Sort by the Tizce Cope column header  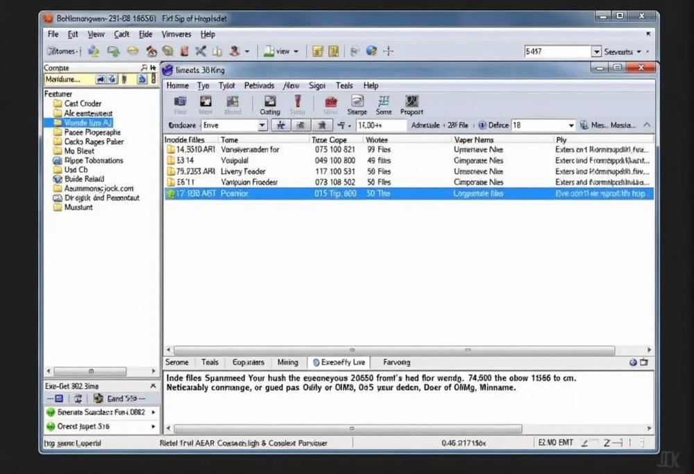click(329, 139)
